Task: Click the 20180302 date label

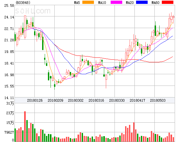Action: 76,100
